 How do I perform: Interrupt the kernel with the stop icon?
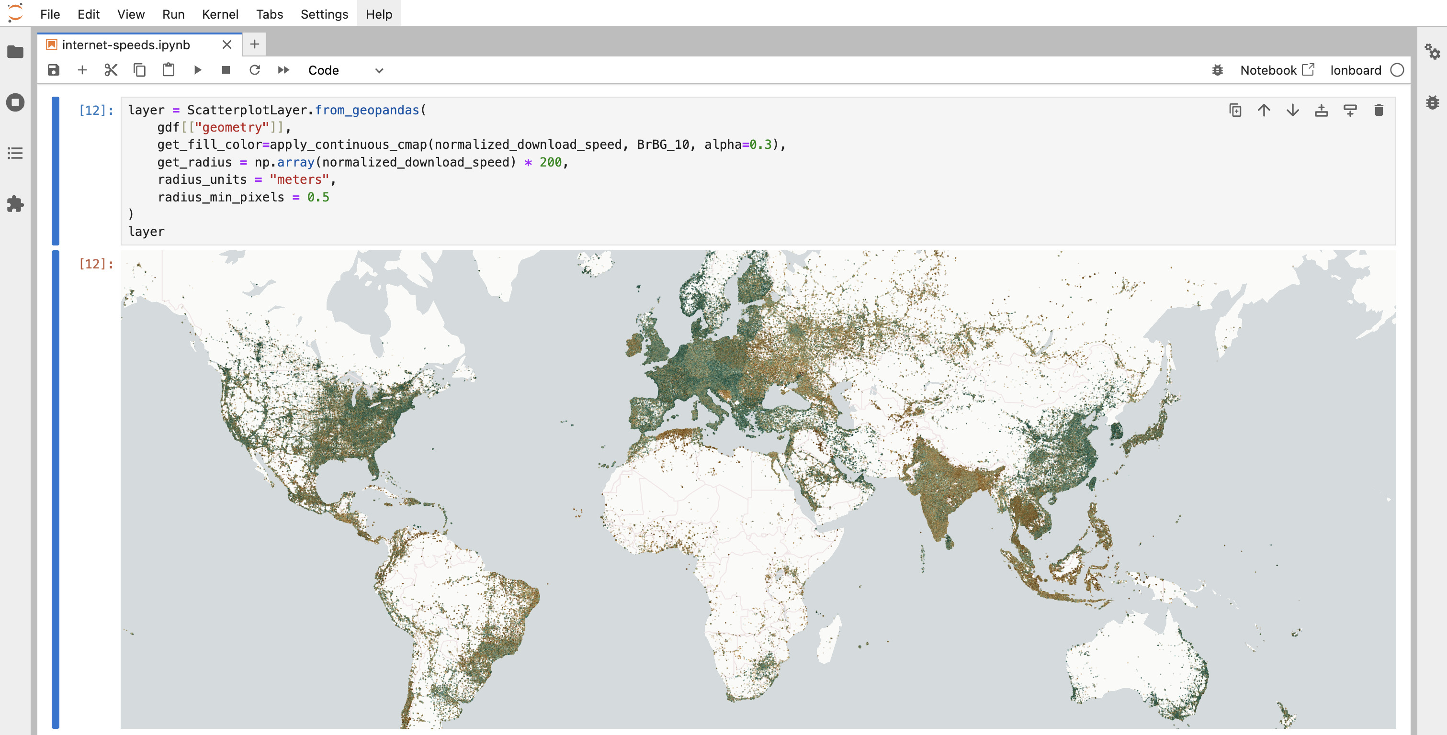(x=226, y=70)
